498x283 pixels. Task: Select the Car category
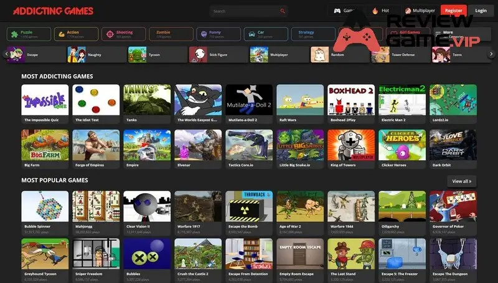point(266,34)
